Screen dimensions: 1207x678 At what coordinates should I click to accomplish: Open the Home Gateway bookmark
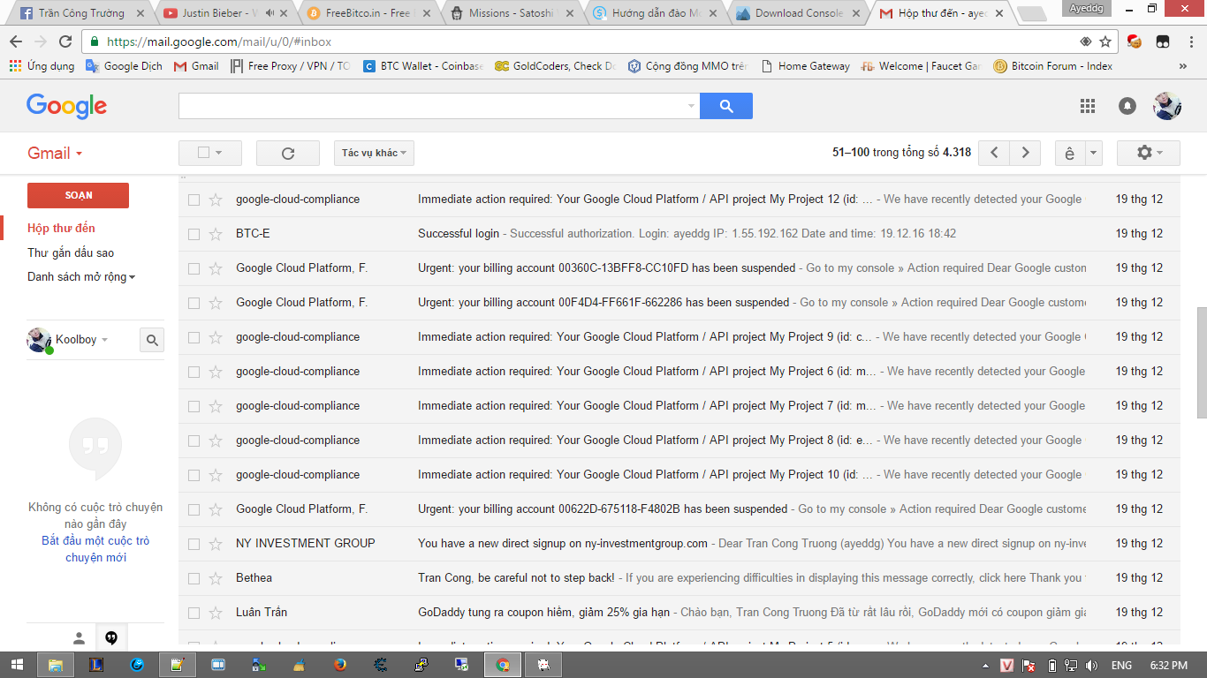tap(805, 66)
